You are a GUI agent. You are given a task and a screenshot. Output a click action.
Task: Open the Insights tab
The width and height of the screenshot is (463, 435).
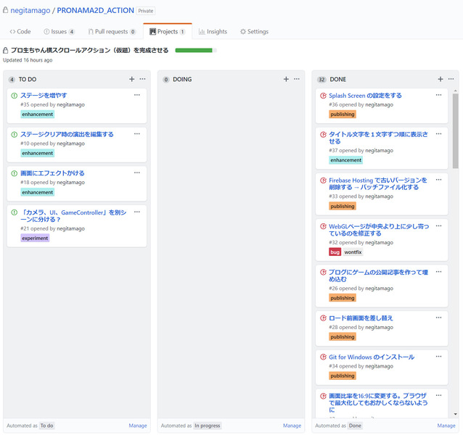(x=213, y=32)
